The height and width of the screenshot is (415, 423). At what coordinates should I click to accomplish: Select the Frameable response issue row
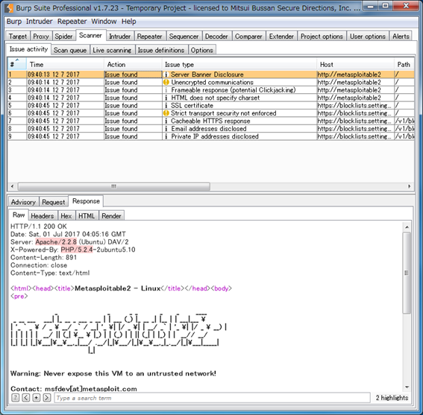tap(211, 90)
